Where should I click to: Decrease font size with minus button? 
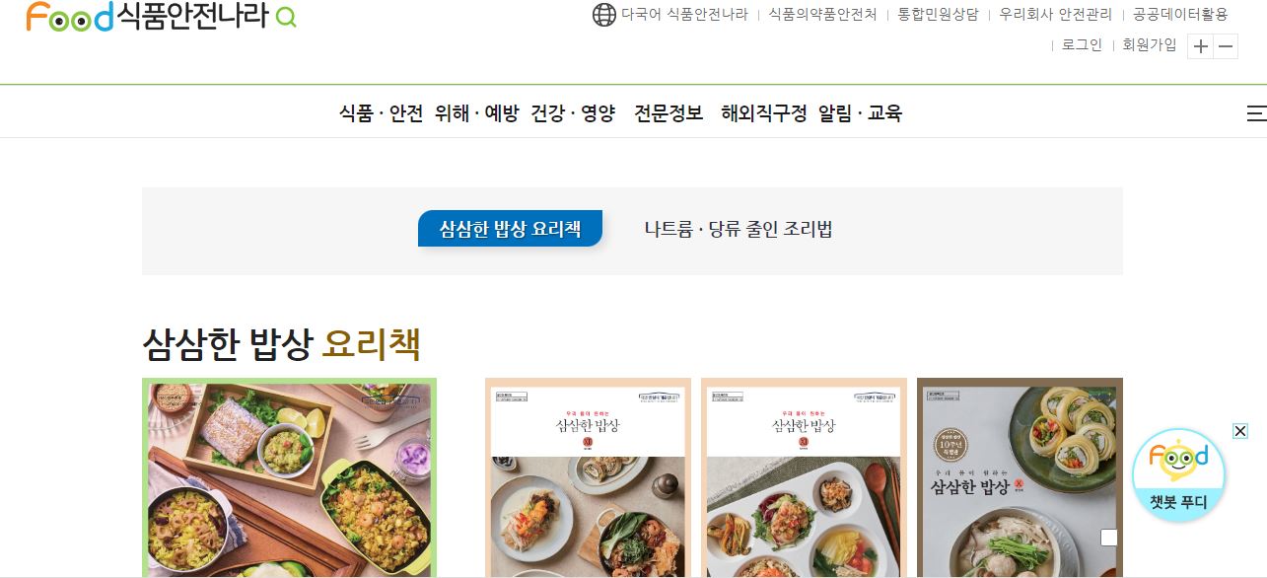(x=1226, y=46)
